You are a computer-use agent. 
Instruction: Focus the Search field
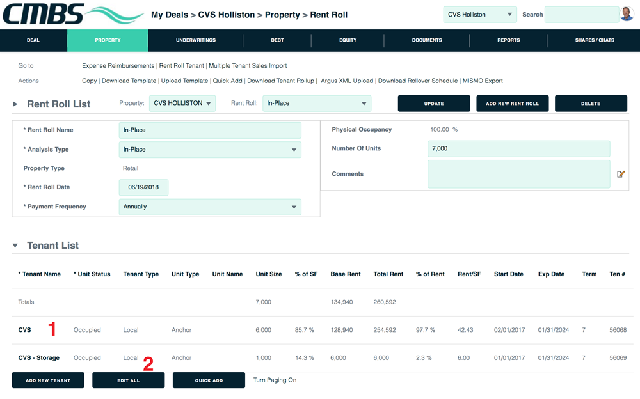[582, 15]
